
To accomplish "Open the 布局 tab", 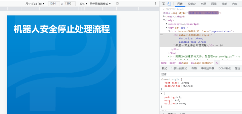I will coord(194,68).
